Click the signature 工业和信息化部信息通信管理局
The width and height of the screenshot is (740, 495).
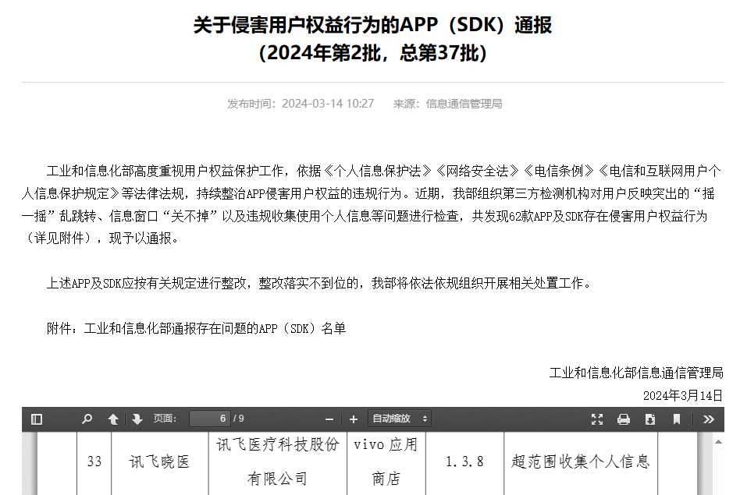(636, 373)
